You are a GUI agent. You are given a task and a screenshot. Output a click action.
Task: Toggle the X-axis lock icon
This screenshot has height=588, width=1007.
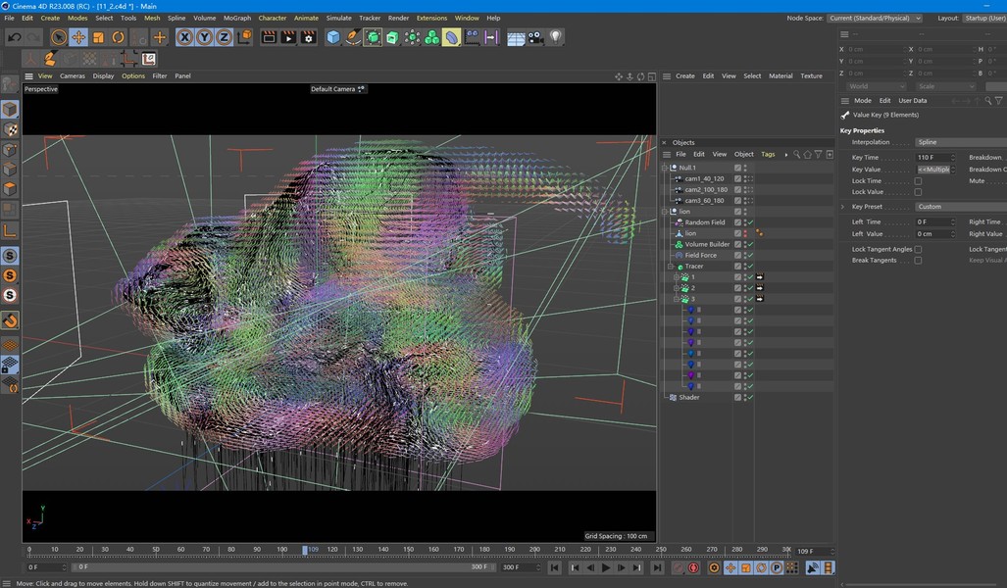184,37
